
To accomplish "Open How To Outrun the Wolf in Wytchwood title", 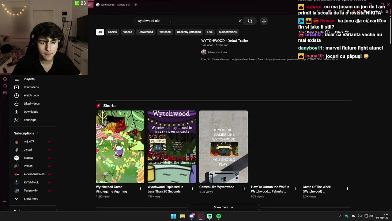I will tap(270, 189).
